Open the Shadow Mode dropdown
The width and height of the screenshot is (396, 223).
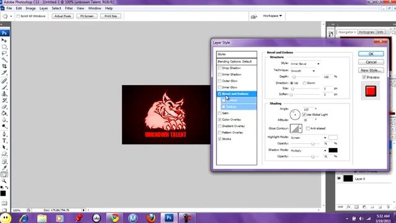click(308, 151)
